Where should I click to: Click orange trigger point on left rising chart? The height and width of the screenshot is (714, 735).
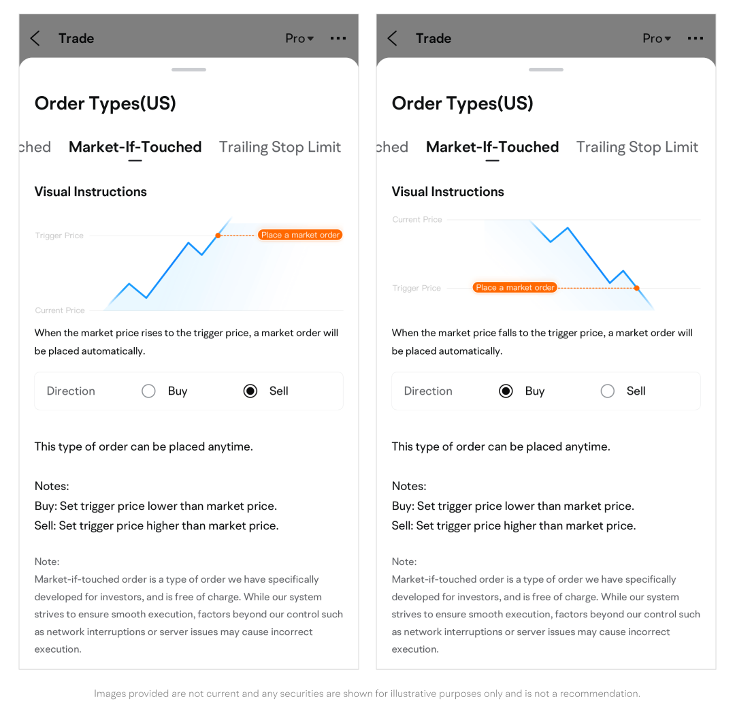pyautogui.click(x=218, y=236)
